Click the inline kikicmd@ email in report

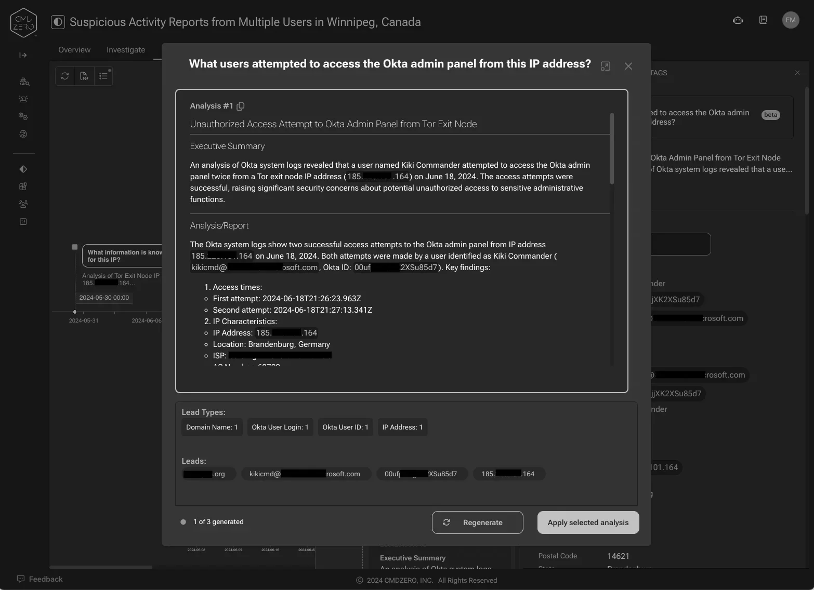coord(254,267)
